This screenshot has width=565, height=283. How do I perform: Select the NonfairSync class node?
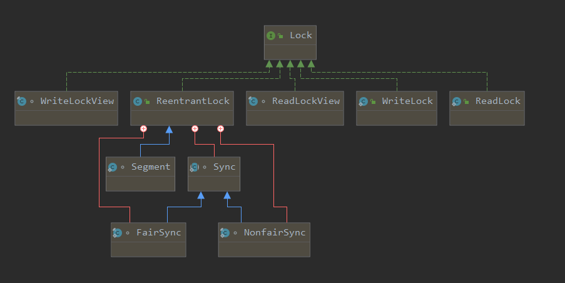tap(264, 240)
